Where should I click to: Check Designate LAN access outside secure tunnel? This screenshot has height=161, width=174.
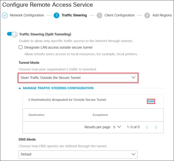pyautogui.click(x=20, y=47)
